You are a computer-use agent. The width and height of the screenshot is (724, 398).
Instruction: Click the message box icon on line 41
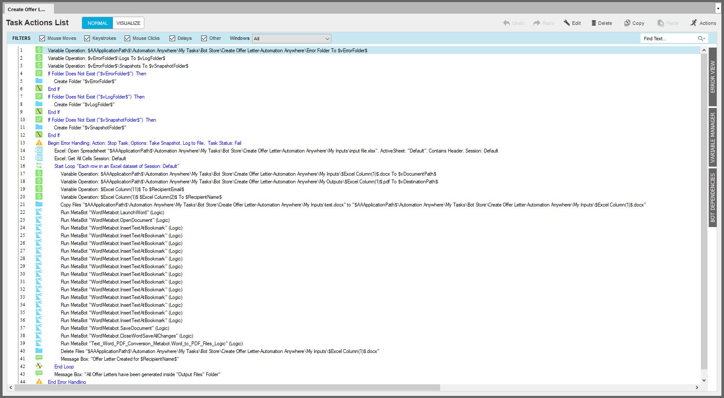[39, 359]
